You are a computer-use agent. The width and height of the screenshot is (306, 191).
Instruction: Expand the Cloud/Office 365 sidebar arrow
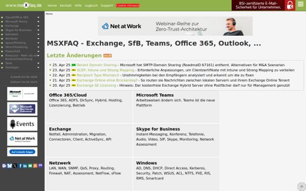pos(38,17)
